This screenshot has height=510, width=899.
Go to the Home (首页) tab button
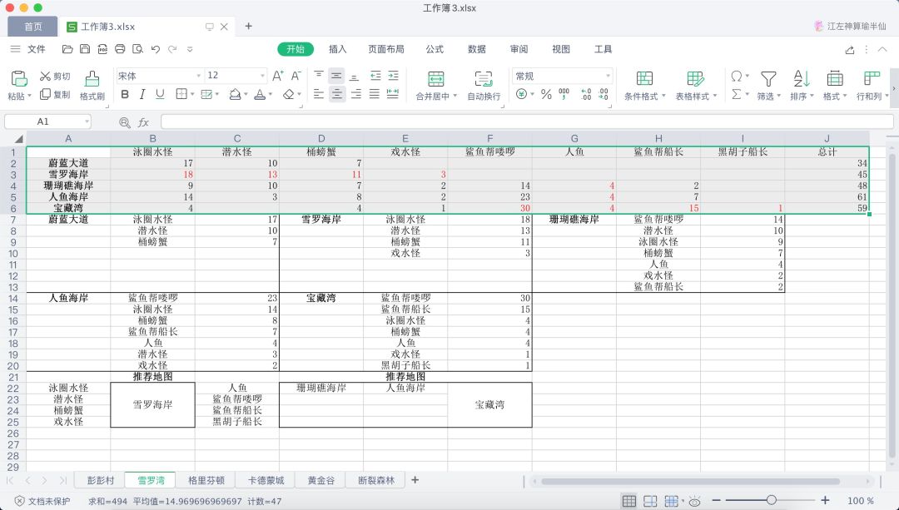point(32,27)
